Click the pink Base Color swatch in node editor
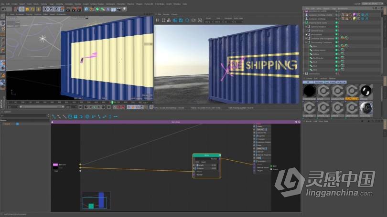 [55, 165]
